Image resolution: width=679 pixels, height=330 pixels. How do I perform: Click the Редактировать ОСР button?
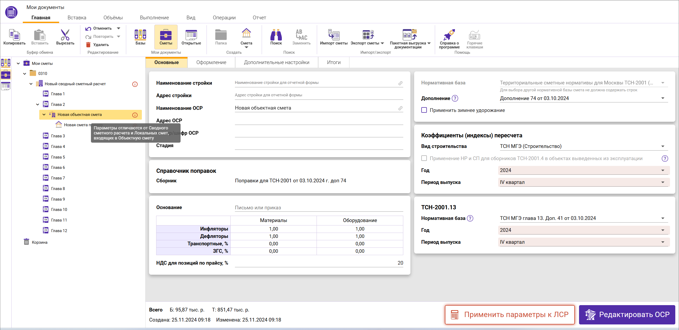point(627,315)
